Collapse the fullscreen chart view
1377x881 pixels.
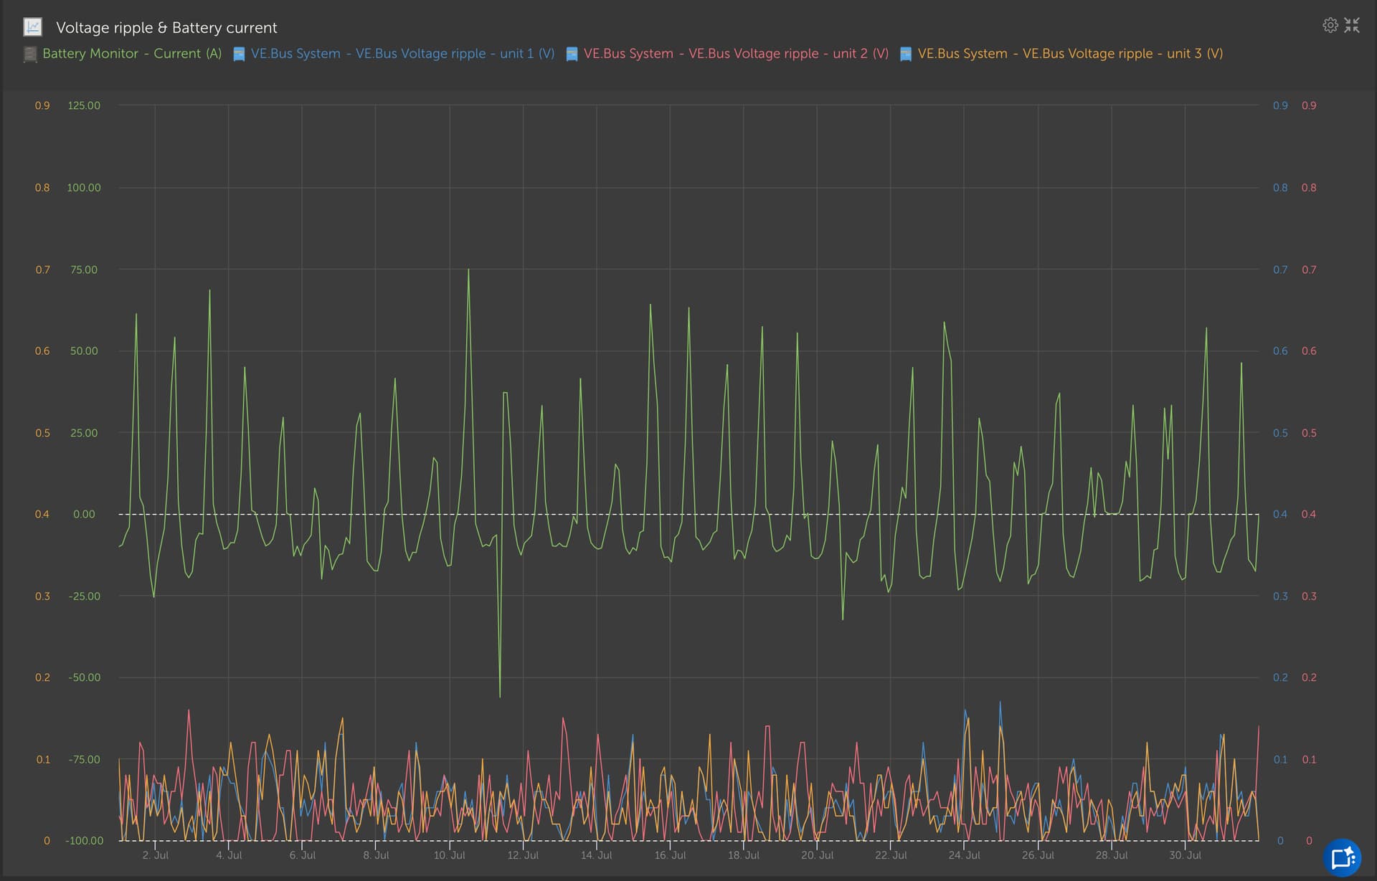(x=1352, y=26)
